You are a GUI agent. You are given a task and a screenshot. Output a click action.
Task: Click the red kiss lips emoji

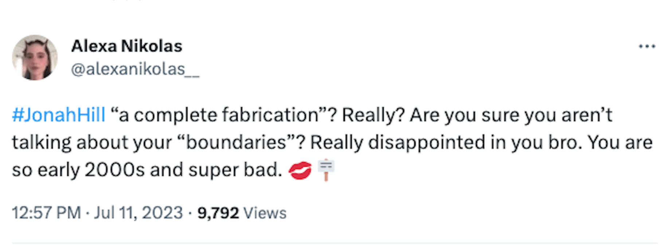pyautogui.click(x=300, y=170)
